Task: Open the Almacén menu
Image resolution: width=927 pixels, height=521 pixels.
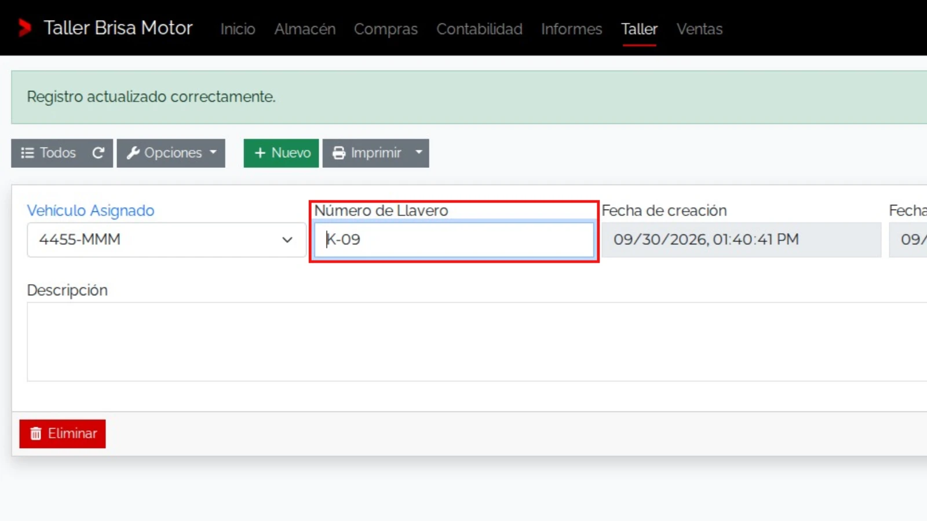Action: pos(305,29)
